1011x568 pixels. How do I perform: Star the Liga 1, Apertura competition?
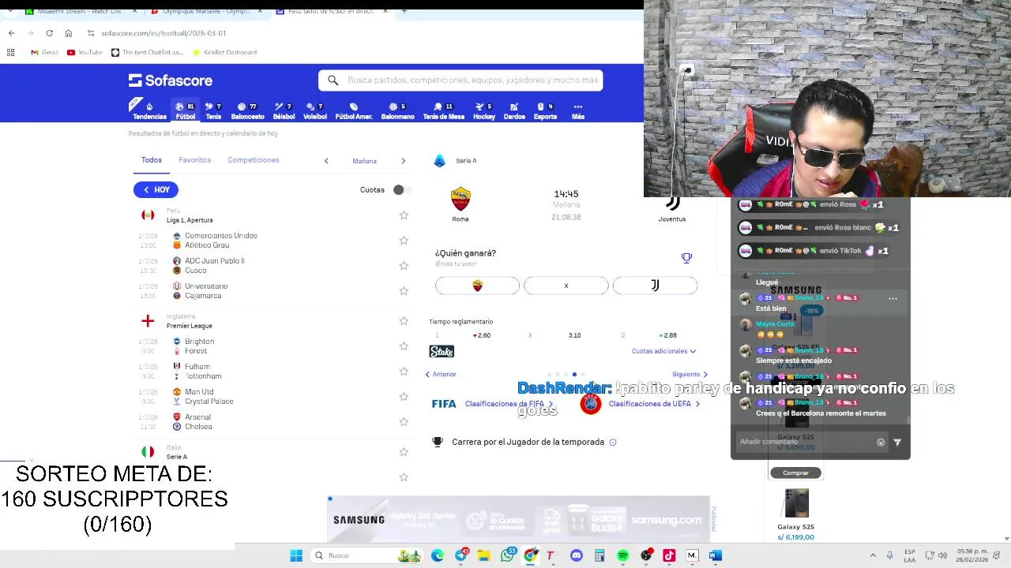point(404,215)
